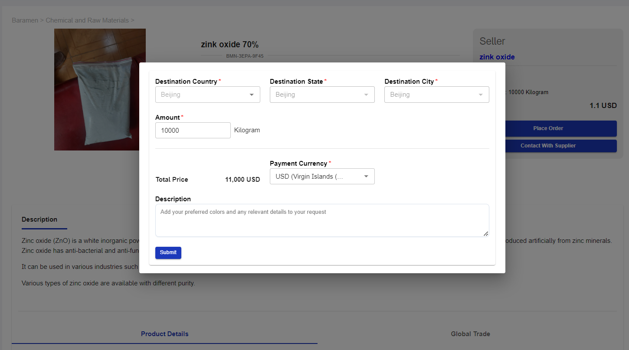Switch to the Global Trade tab

coord(470,334)
